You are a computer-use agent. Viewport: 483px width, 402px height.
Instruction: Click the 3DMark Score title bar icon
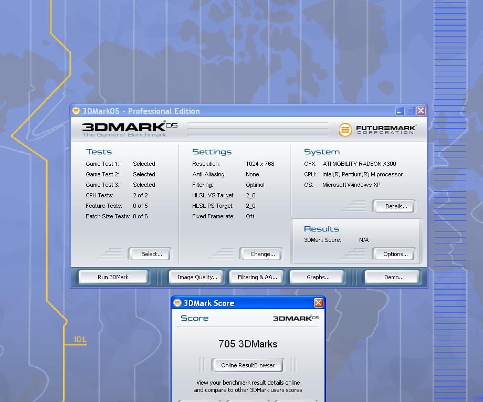click(x=177, y=303)
